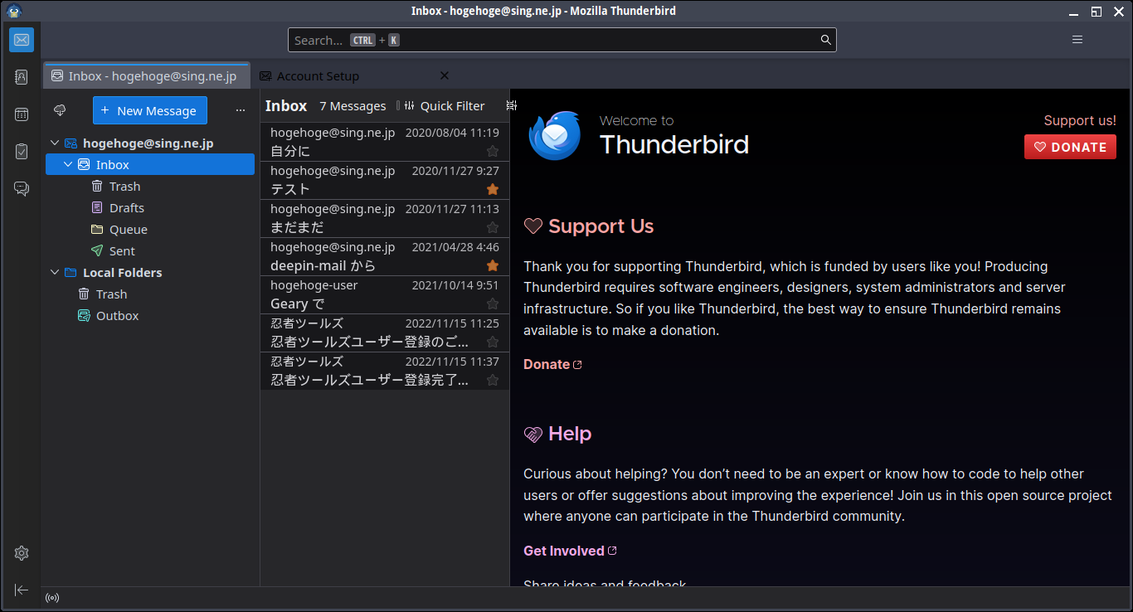Open the message deepin-mail から
Screen dimensions: 1133x612
point(385,257)
